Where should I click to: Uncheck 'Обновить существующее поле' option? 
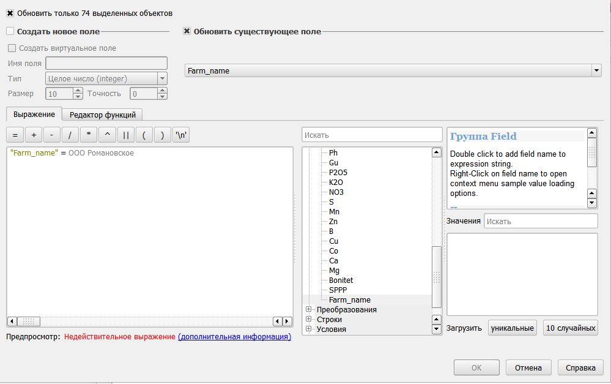(x=187, y=31)
